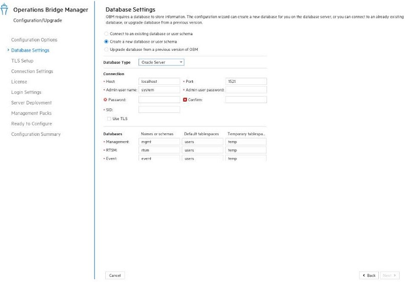Click the Operations Bridge Manager logo icon
The width and height of the screenshot is (405, 282).
click(x=4, y=9)
